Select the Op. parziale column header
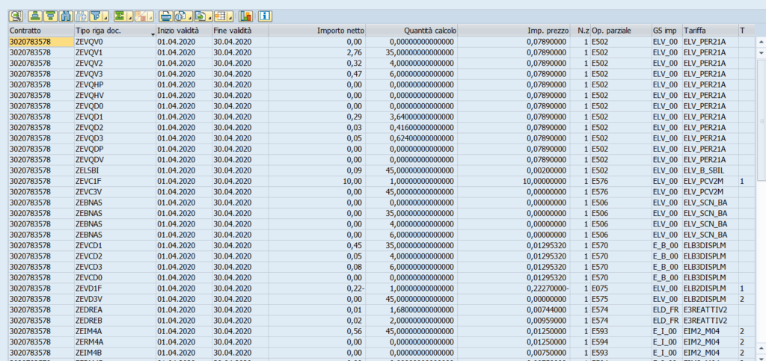The height and width of the screenshot is (361, 766). [620, 30]
